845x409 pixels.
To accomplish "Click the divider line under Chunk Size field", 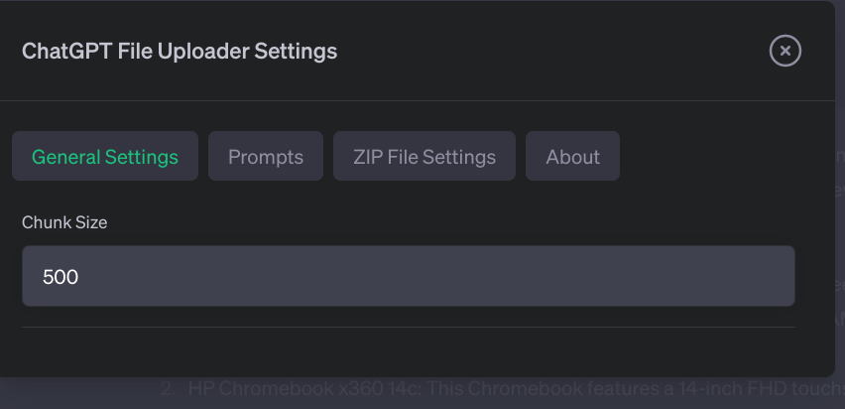I will (409, 327).
